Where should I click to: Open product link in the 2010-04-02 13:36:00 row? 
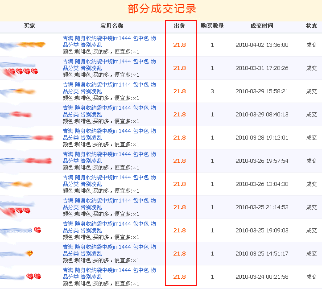click(109, 41)
